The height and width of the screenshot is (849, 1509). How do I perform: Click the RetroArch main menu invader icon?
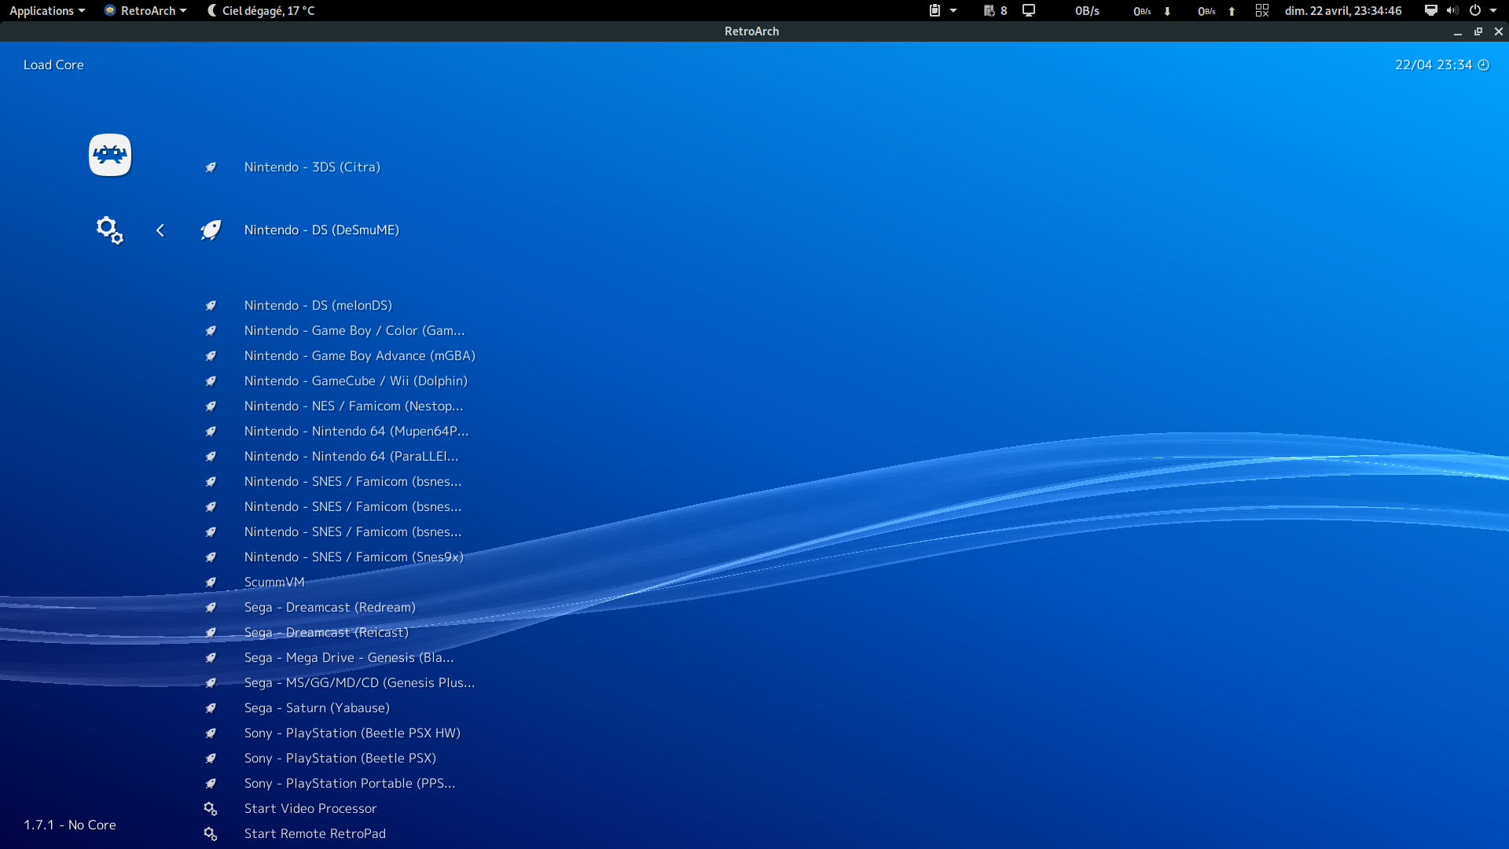110,155
